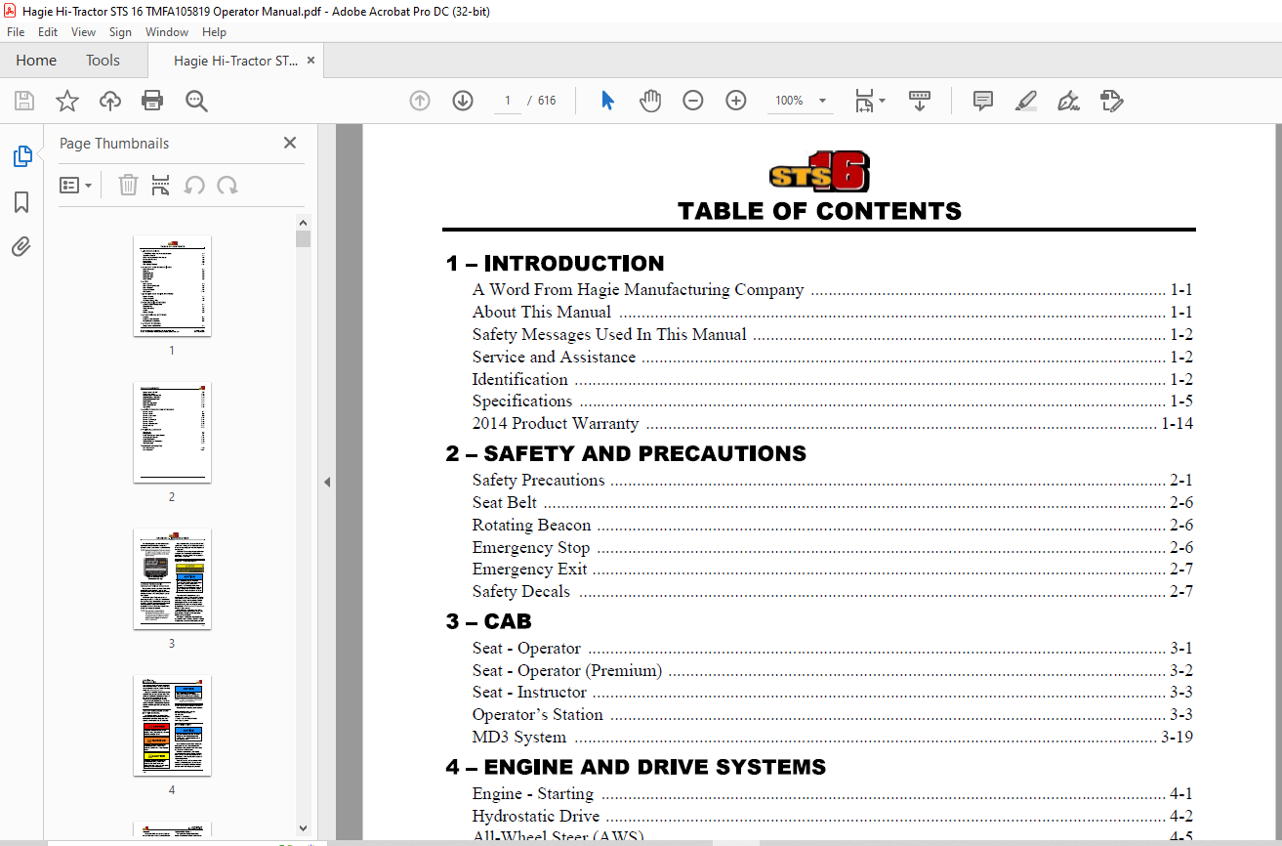
Task: Open the Attachments paperclip panel
Action: (x=21, y=246)
